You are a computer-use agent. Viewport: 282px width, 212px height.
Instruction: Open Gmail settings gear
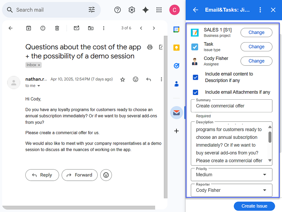[x=132, y=10]
